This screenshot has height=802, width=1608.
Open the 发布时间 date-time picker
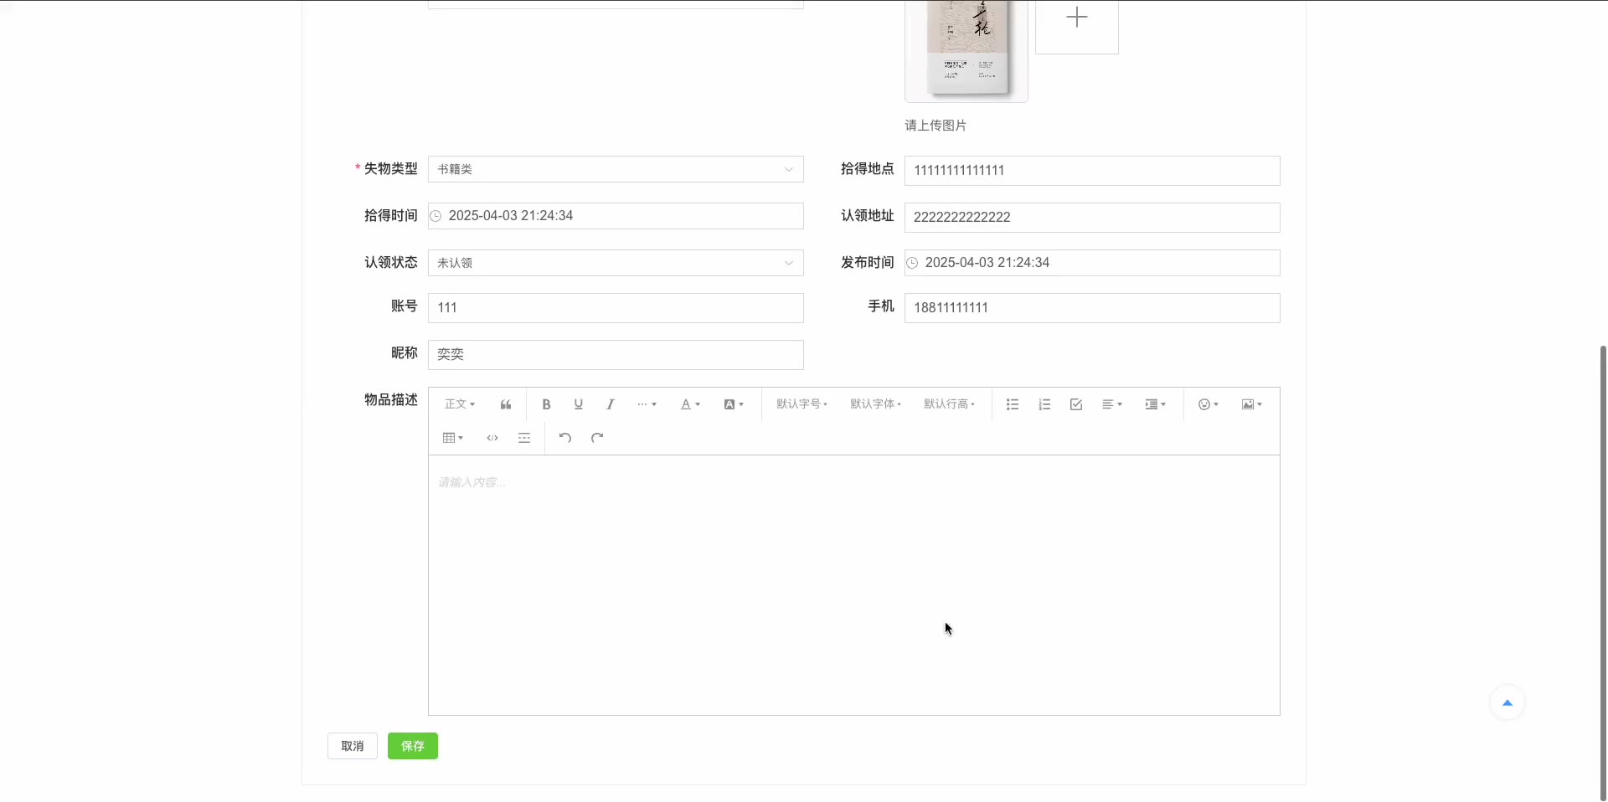pos(1092,263)
